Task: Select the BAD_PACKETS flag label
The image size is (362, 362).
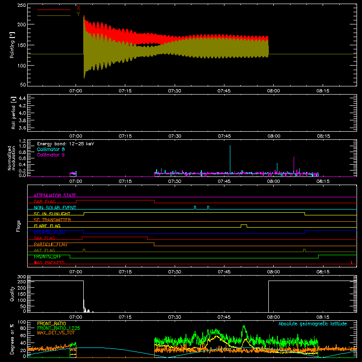Action: click(49, 262)
